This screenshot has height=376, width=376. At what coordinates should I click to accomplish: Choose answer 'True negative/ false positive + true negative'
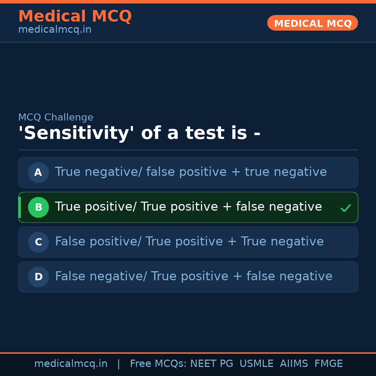[x=191, y=172]
